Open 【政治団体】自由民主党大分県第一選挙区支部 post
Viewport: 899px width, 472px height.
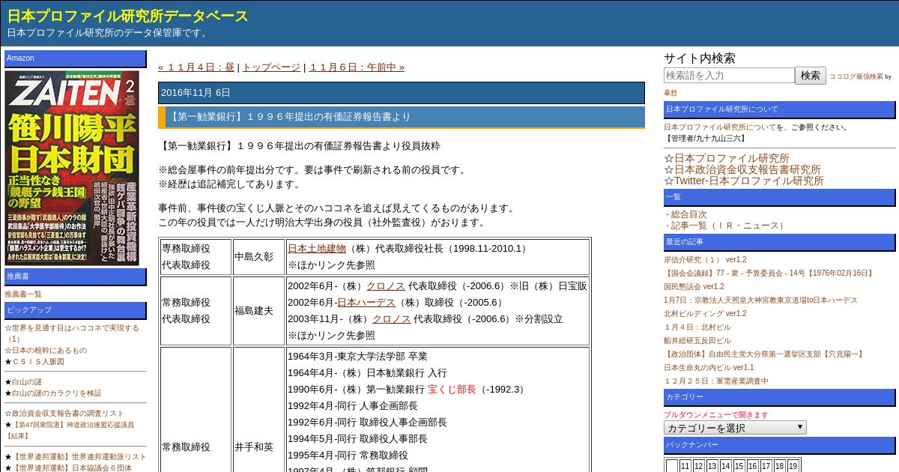765,354
